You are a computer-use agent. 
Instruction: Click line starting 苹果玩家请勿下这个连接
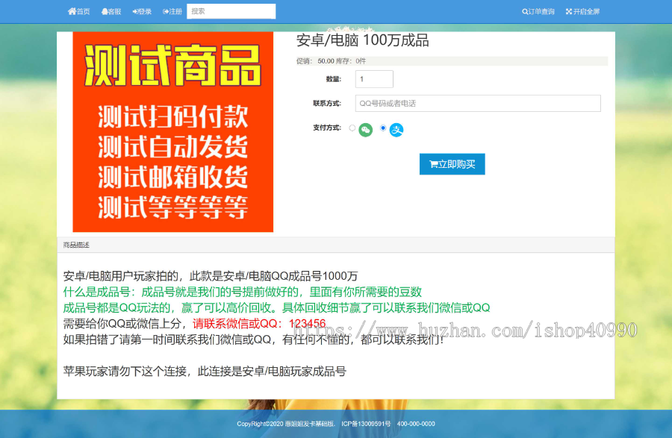205,371
